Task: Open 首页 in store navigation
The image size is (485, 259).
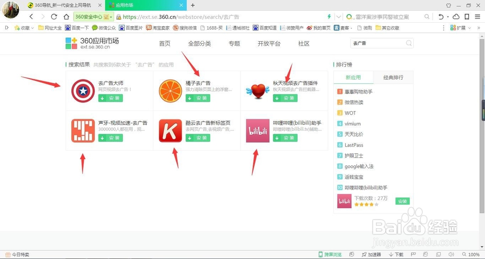Action: (164, 44)
